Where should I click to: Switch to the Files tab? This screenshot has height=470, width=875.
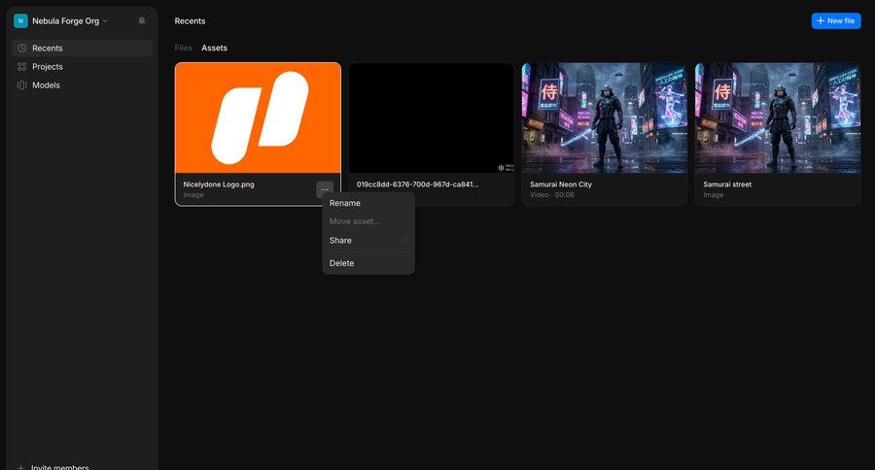click(x=183, y=48)
